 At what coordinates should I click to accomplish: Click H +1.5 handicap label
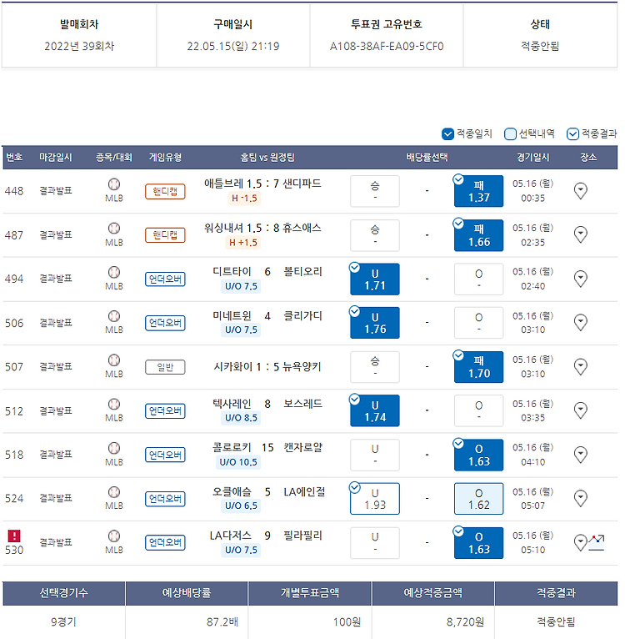(243, 243)
